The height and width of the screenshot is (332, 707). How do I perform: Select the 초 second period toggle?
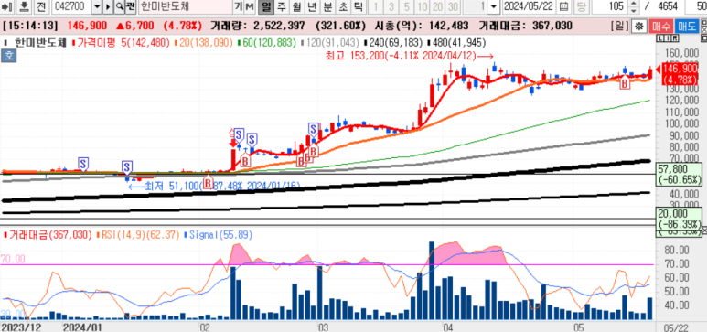343,6
